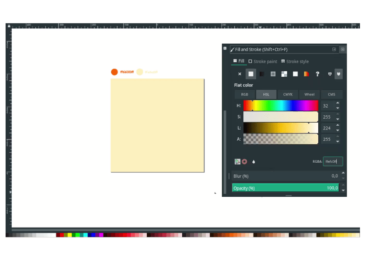Choose the Flat color paint icon
Screen dimensions: 366x259
point(251,74)
